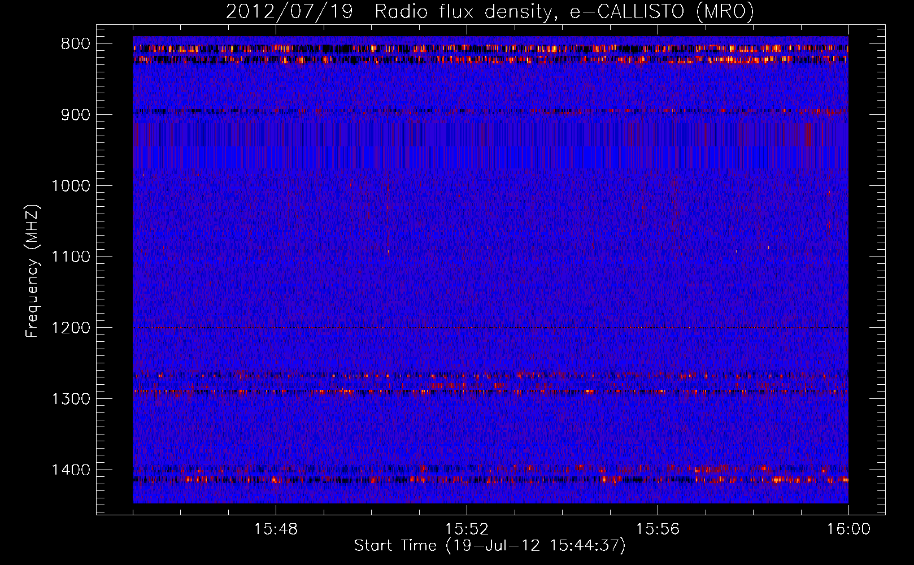914x565 pixels.
Task: Click the 900 frequency tick label
Action: click(x=76, y=115)
